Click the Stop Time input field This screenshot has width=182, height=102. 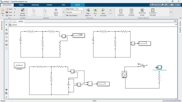(x=79, y=9)
